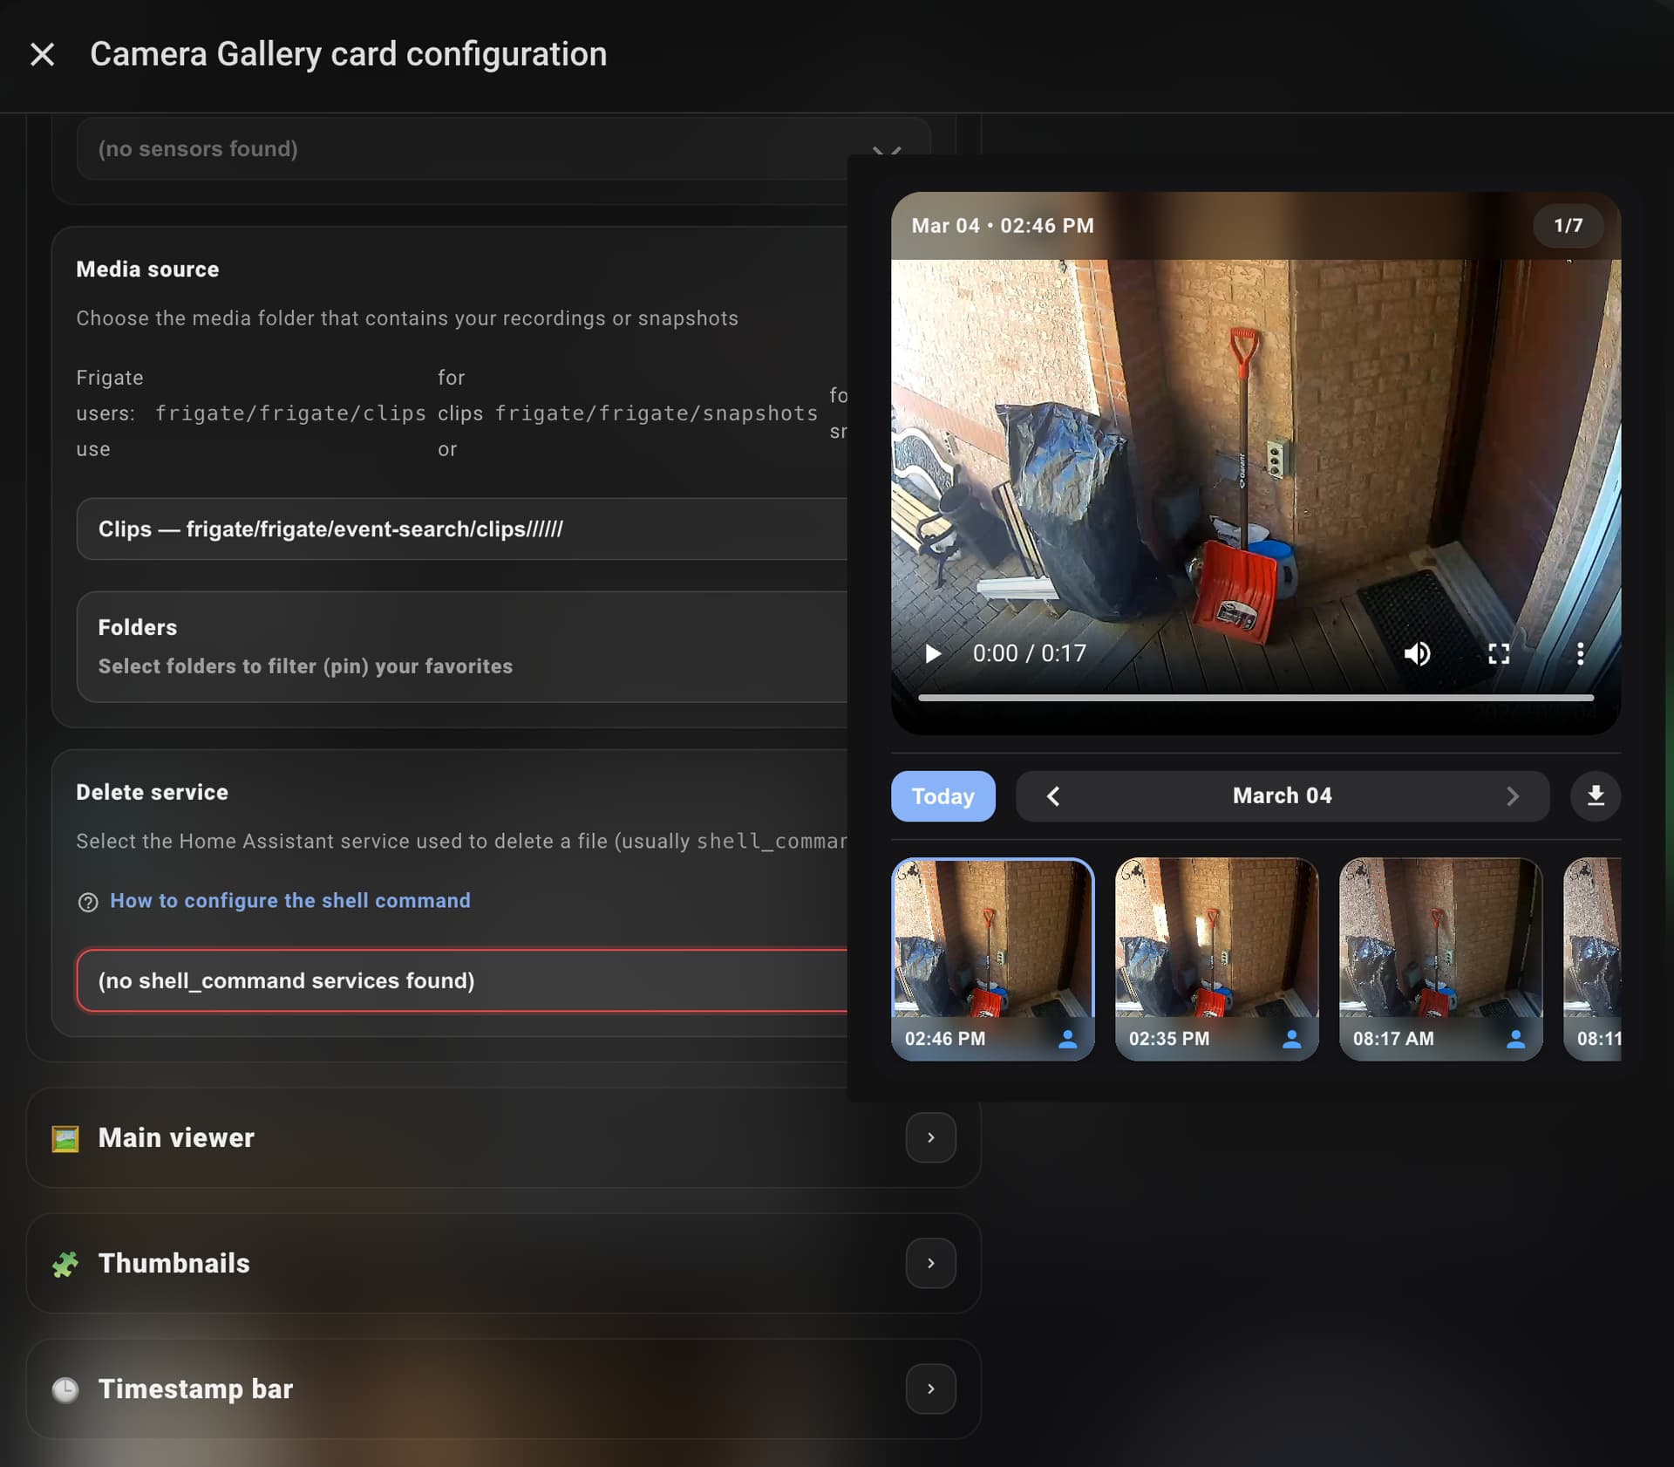Open the Folders favorites selector

462,646
